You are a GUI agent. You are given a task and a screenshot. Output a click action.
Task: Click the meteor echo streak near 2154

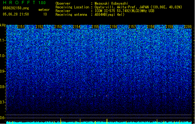point(80,96)
